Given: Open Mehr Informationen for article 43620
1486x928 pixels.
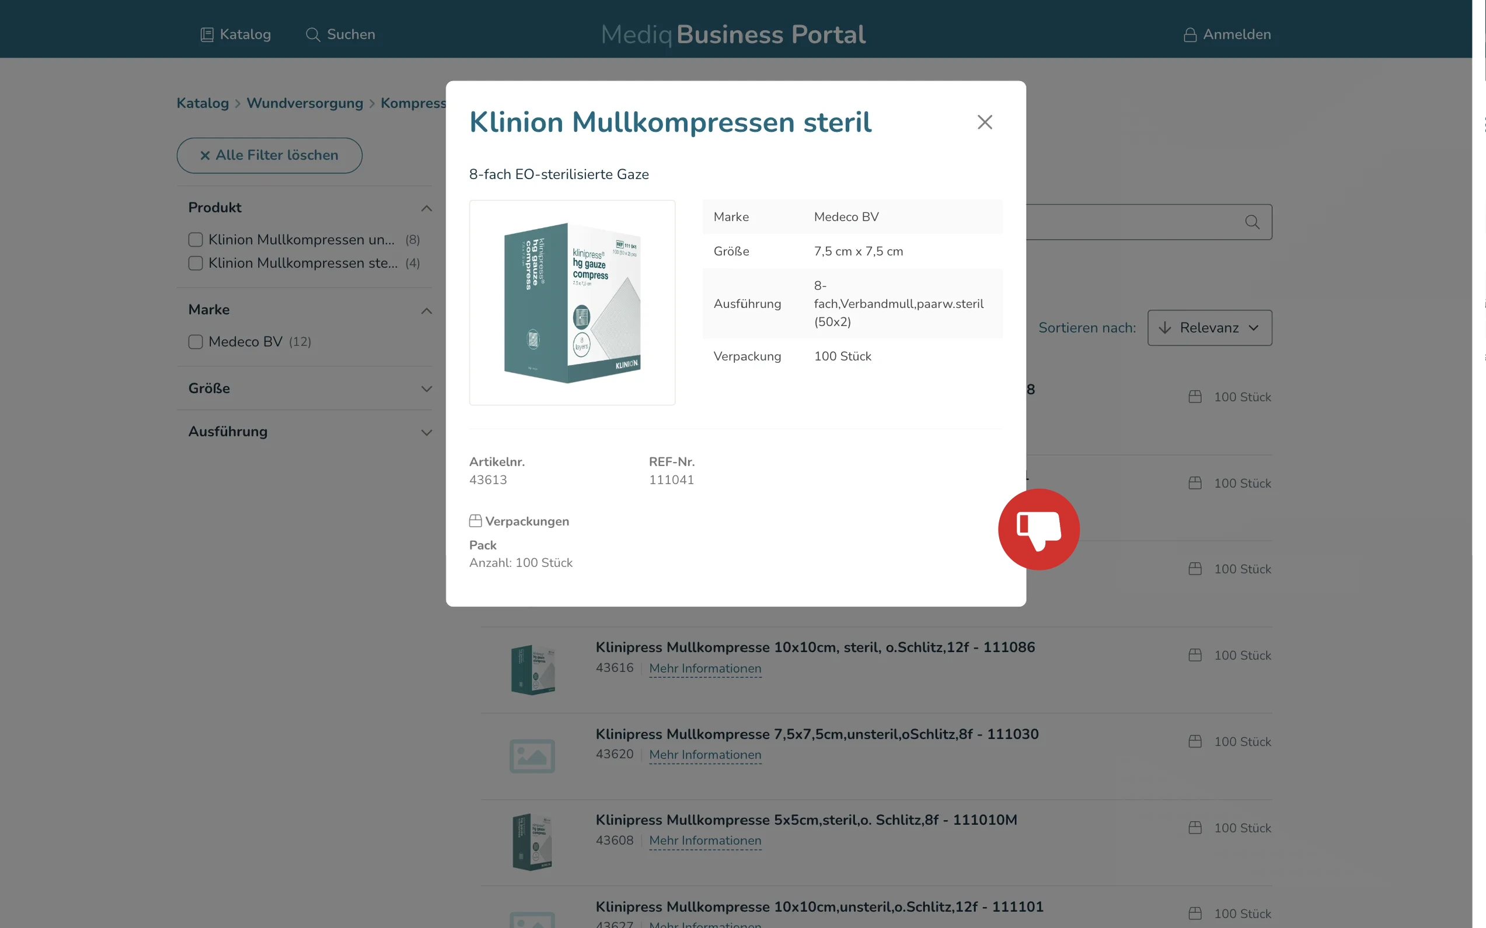Looking at the screenshot, I should 705,754.
